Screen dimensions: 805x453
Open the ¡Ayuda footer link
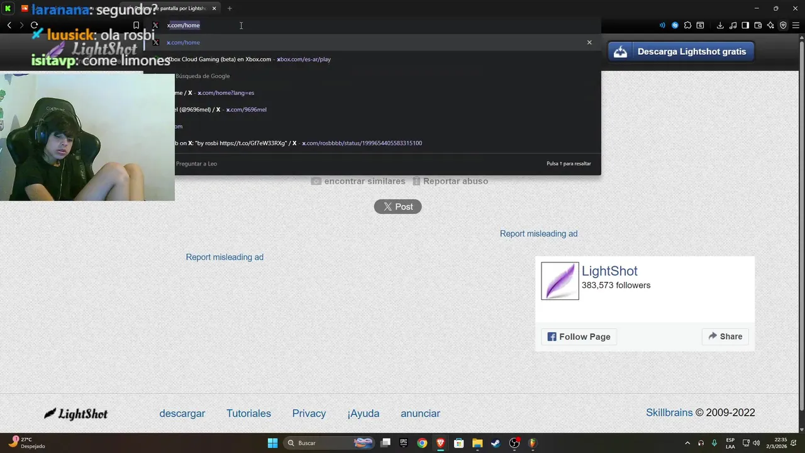coord(364,413)
